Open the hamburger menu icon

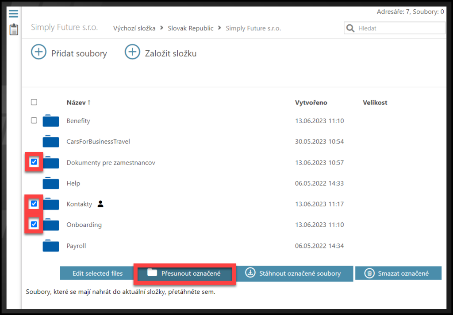pos(14,13)
